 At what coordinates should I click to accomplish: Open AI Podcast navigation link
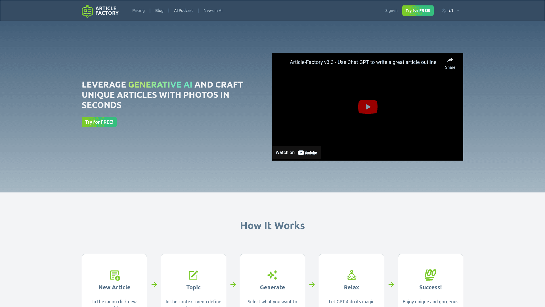coord(183,11)
